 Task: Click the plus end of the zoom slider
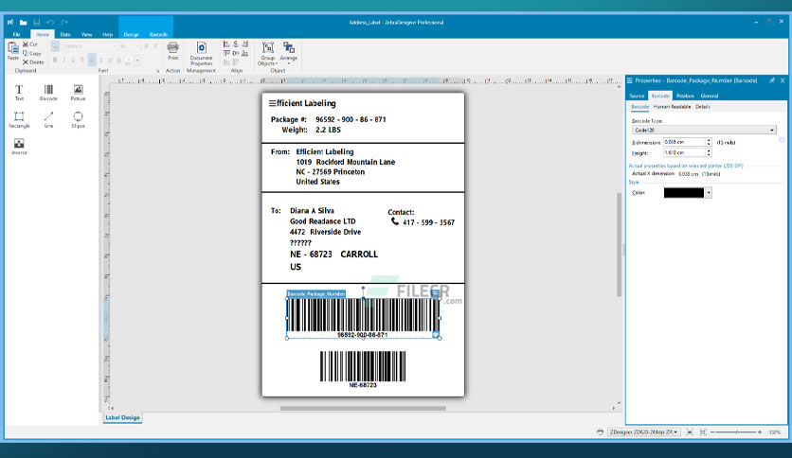click(x=759, y=432)
